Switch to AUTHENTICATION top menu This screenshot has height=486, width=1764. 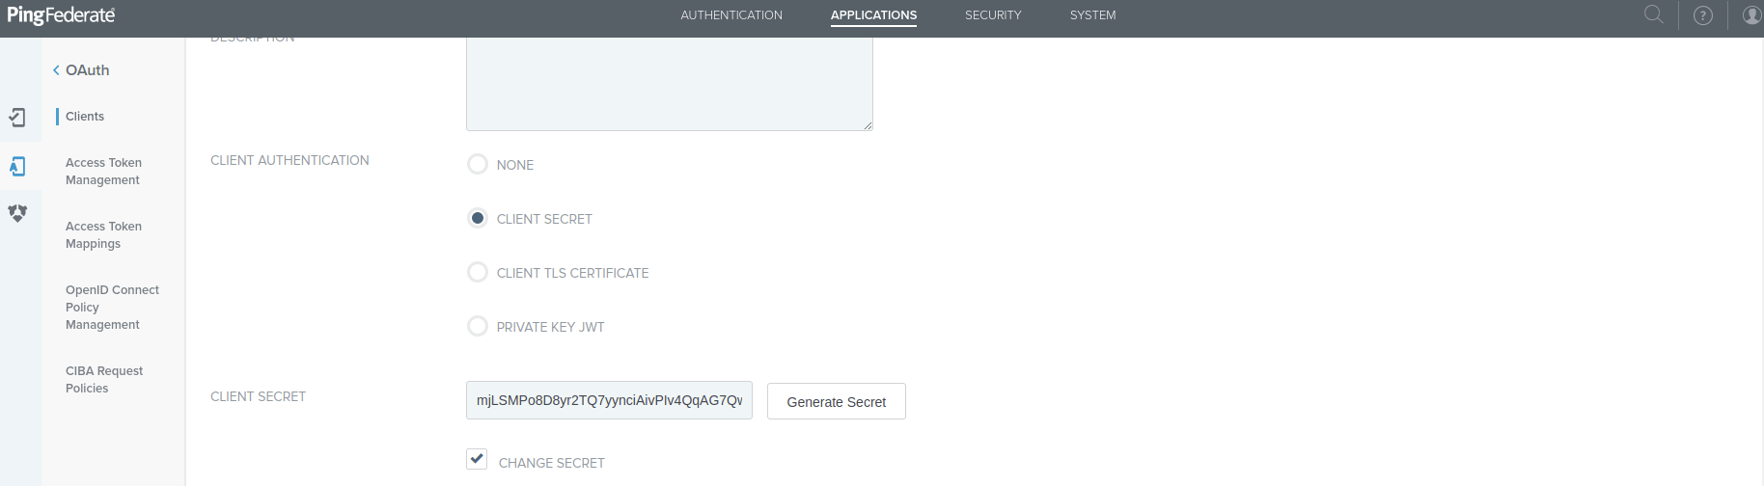coord(731,15)
